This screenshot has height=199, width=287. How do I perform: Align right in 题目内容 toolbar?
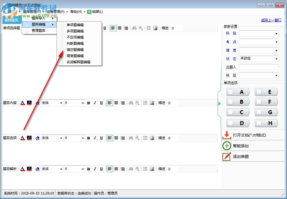pyautogui.click(x=123, y=103)
